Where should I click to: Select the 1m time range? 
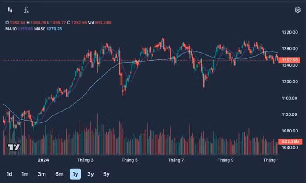coord(25,174)
